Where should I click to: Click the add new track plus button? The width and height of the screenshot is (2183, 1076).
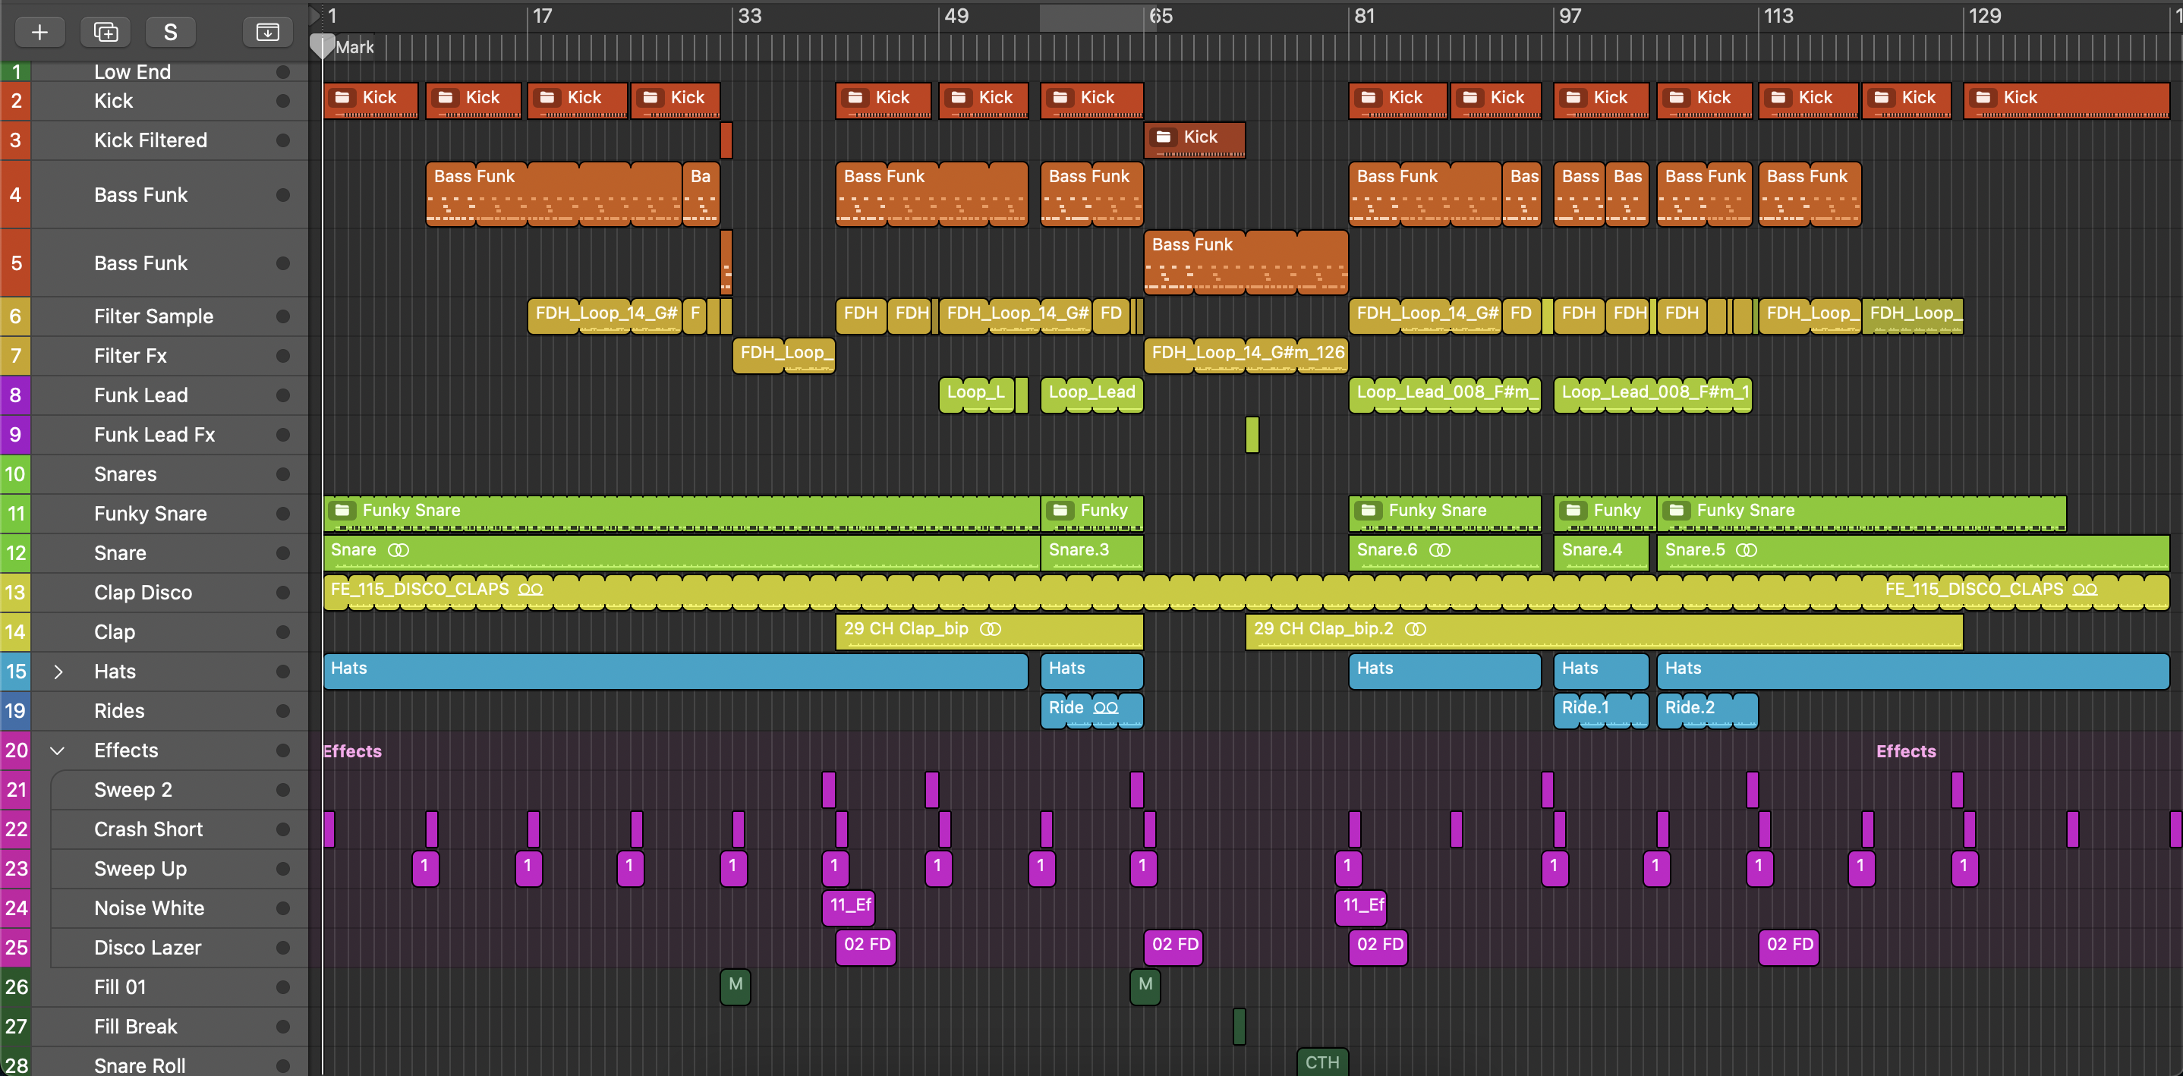pos(39,32)
